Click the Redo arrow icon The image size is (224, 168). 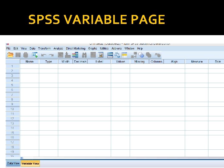tap(51, 55)
